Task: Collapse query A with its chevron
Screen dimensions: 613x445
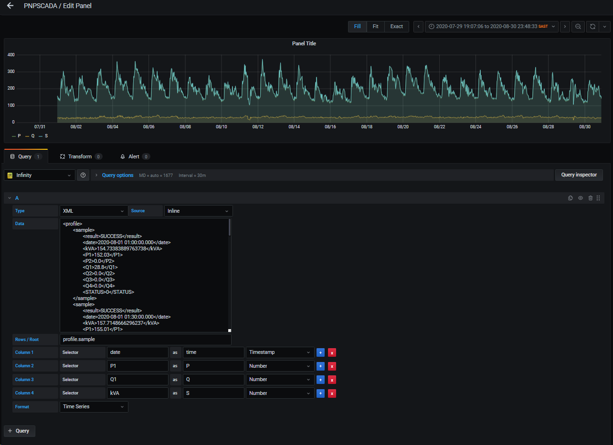Action: coord(9,197)
